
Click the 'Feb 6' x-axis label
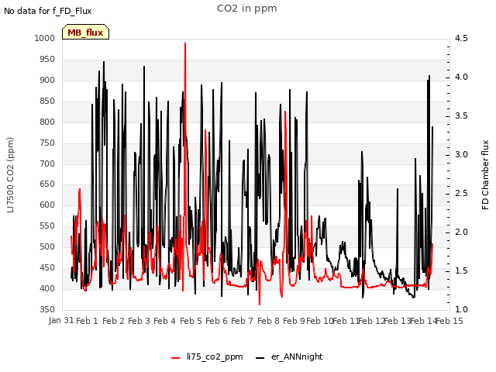(x=216, y=321)
